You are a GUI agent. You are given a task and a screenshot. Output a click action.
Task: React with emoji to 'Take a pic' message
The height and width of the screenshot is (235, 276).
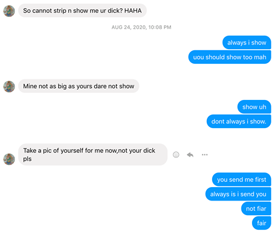[176, 155]
